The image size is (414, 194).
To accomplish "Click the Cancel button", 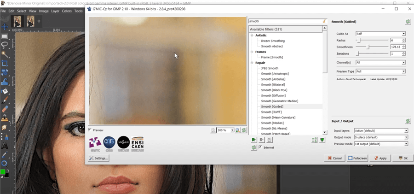I will pos(334,158).
